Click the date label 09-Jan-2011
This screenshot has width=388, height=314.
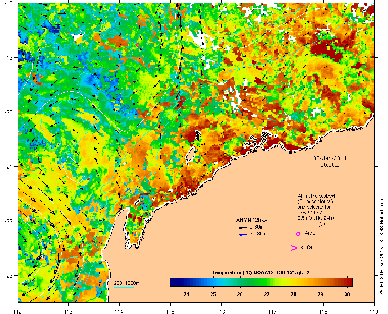point(330,158)
